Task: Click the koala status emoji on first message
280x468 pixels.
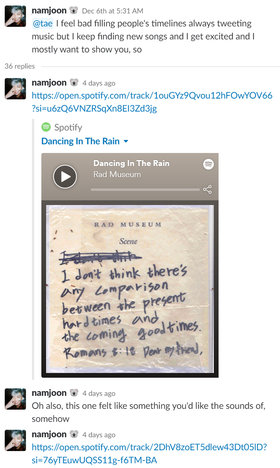Action: (74, 10)
